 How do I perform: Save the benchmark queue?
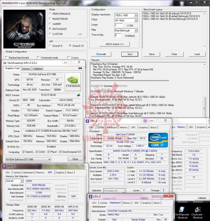tap(152, 54)
